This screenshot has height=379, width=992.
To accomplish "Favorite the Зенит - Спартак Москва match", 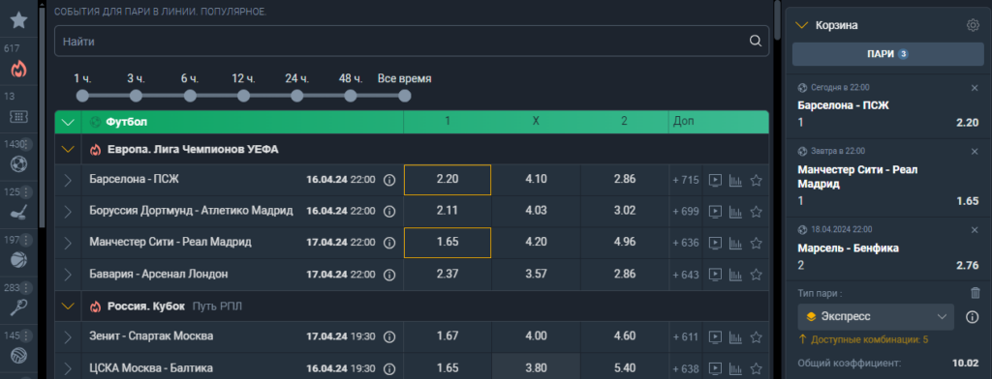I will tap(756, 336).
